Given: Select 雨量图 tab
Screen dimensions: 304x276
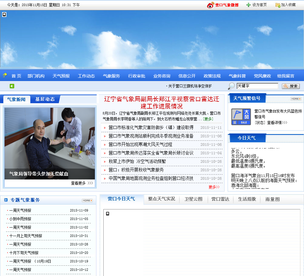Looking at the screenshot, I should pyautogui.click(x=272, y=199).
